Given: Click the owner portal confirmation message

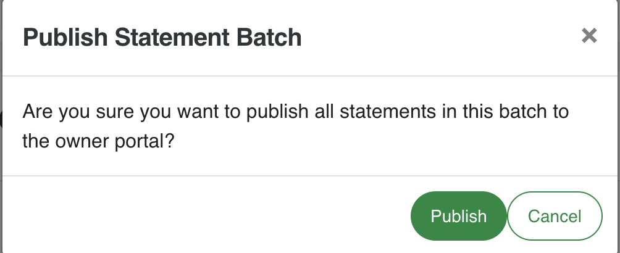Looking at the screenshot, I should coord(295,126).
